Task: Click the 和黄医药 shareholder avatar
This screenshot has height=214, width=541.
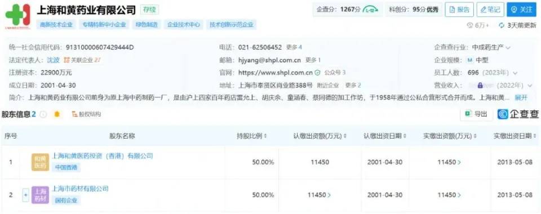Action: click(x=40, y=162)
